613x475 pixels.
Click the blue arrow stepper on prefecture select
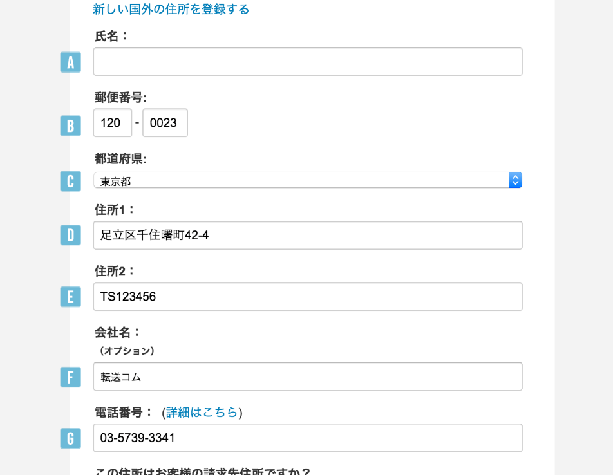point(515,180)
